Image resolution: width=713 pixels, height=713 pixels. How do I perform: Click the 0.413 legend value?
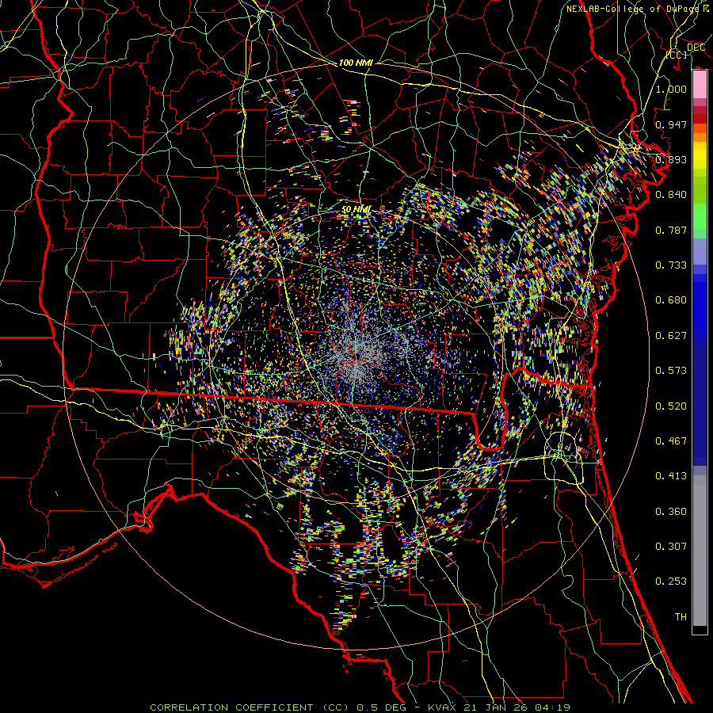click(x=671, y=476)
